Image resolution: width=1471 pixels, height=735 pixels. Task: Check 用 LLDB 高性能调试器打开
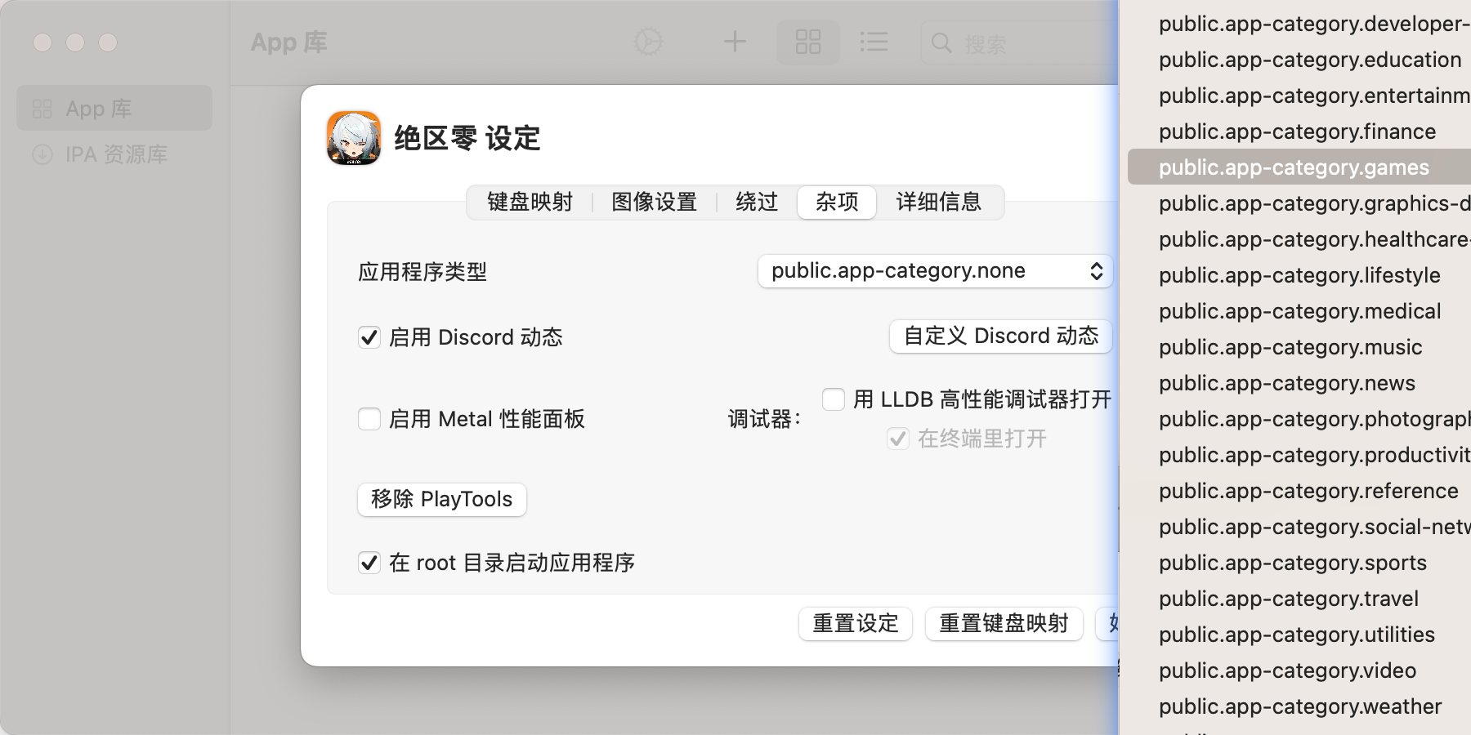click(833, 399)
